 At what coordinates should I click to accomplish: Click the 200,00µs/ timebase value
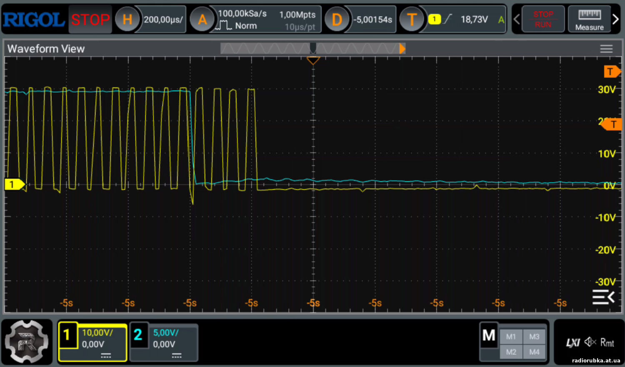coord(163,20)
